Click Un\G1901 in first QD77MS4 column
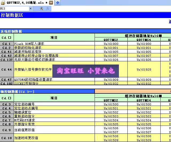The width and height of the screenshot is (171, 142). (x=144, y=48)
